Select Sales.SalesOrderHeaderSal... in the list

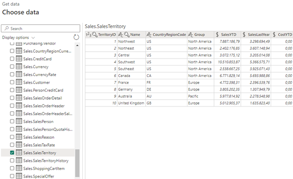tap(48, 114)
